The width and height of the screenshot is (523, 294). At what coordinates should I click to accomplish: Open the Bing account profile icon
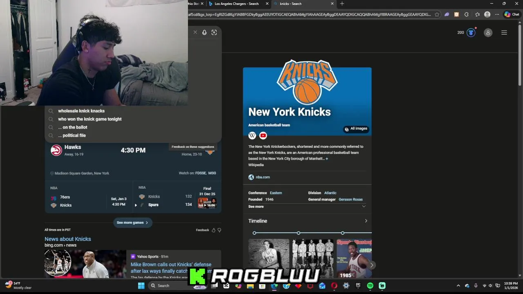click(x=488, y=33)
